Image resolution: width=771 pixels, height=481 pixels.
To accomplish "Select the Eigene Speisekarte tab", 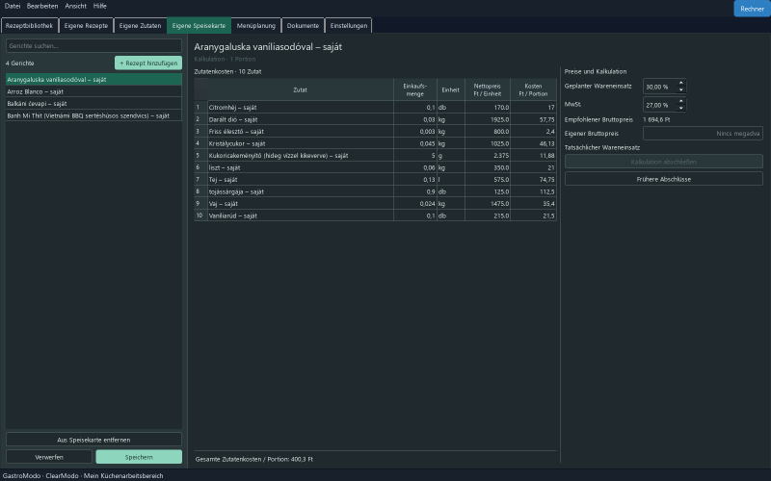I will (x=199, y=26).
